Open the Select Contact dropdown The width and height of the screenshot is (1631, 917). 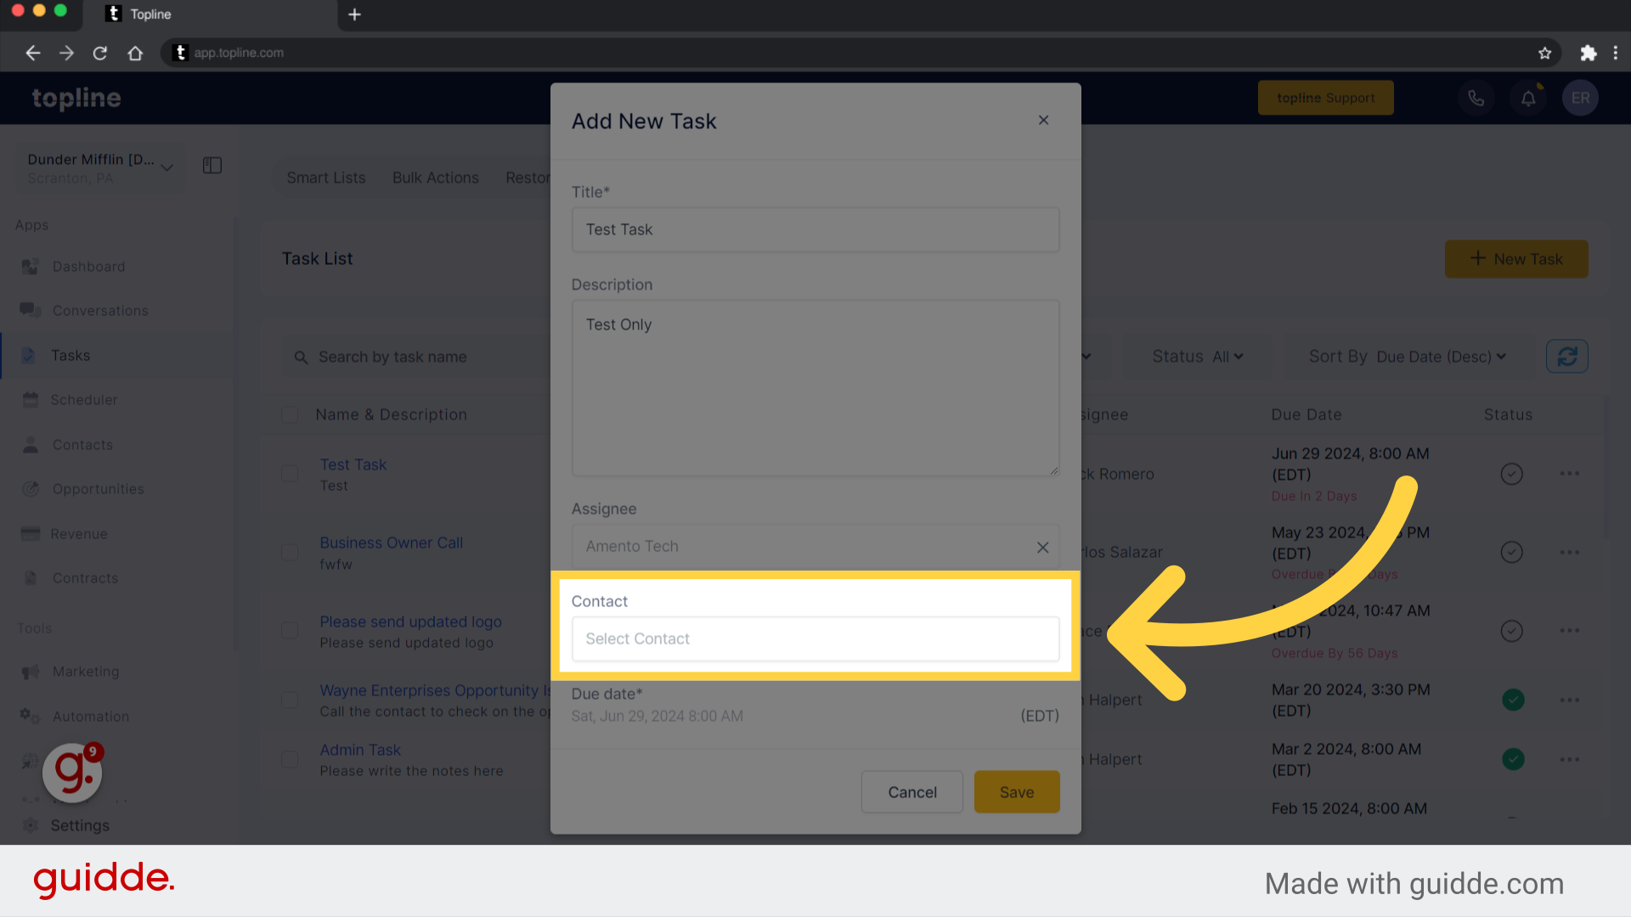coord(815,639)
